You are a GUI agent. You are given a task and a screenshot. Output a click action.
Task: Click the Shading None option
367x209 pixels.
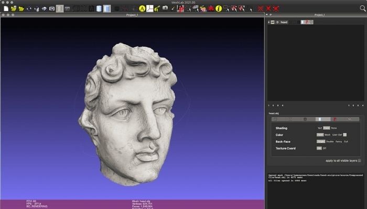coord(333,127)
